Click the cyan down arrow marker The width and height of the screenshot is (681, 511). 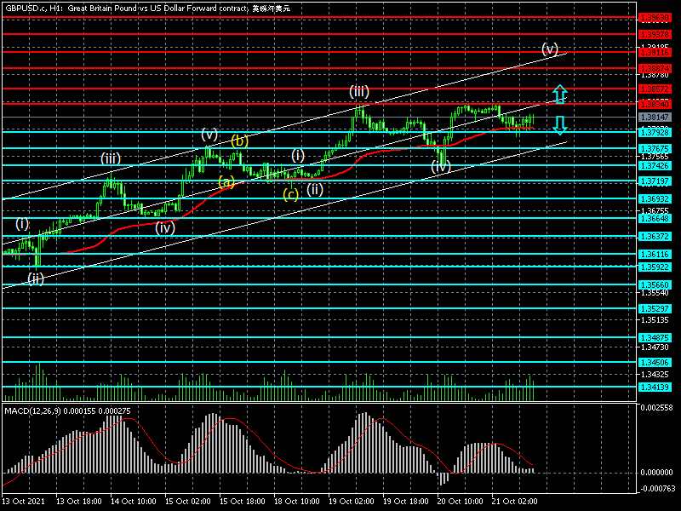[x=558, y=126]
